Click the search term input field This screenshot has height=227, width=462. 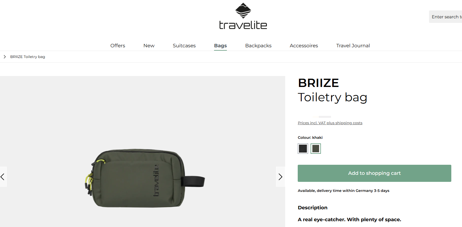pos(446,17)
